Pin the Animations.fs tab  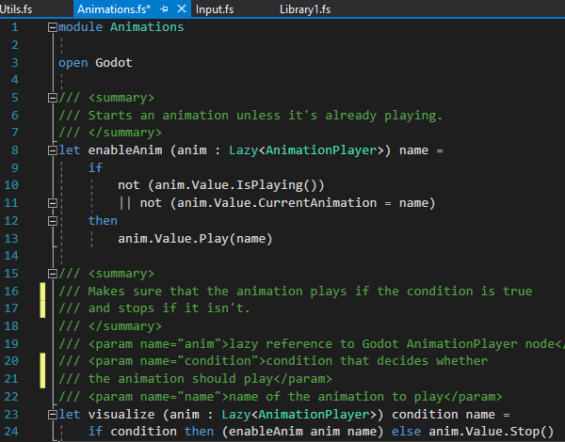point(162,8)
